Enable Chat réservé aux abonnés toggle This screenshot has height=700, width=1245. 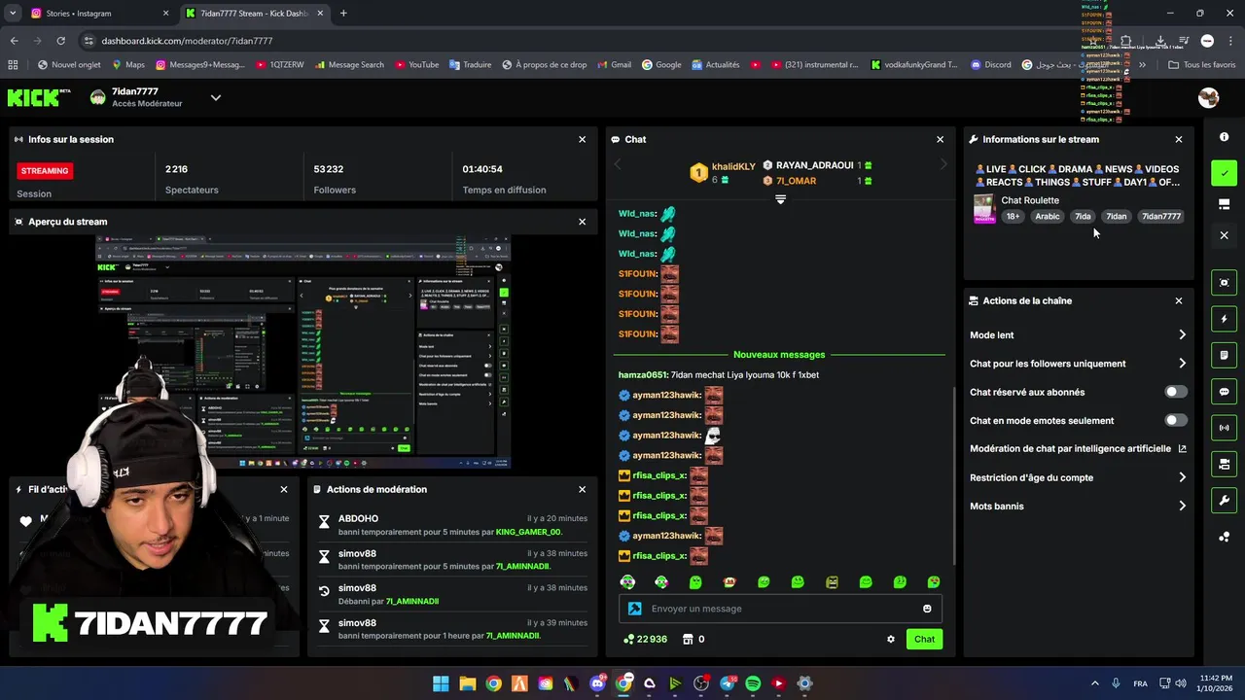(x=1176, y=392)
